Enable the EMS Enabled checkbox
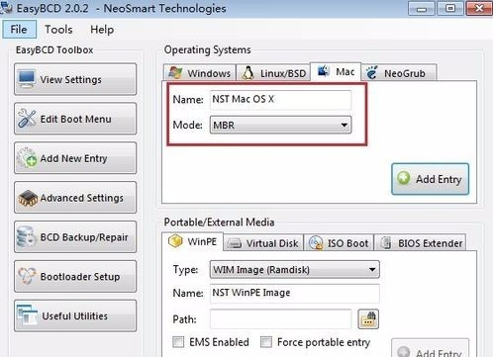Viewport: 493px width, 357px height. point(178,342)
